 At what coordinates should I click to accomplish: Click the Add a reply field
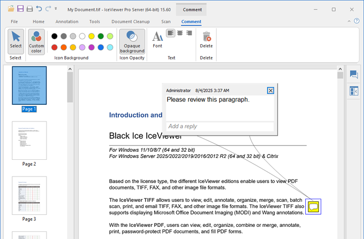pos(220,126)
